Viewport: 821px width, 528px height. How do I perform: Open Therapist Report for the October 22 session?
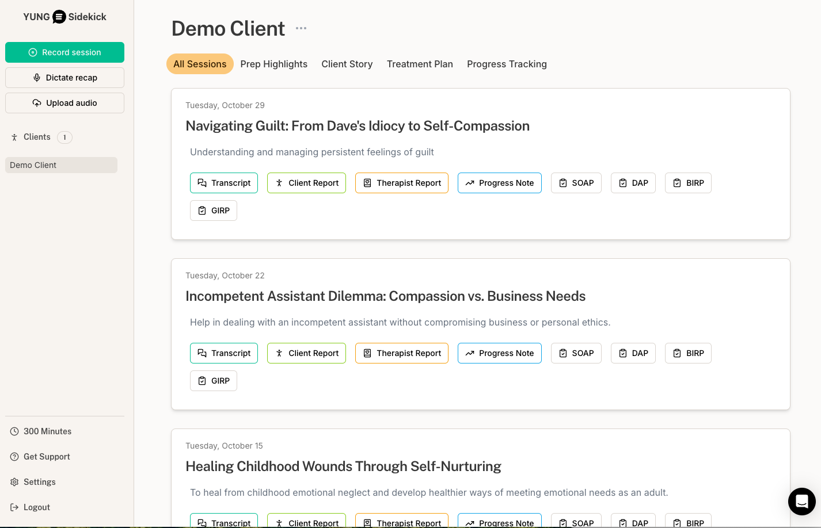pyautogui.click(x=401, y=353)
